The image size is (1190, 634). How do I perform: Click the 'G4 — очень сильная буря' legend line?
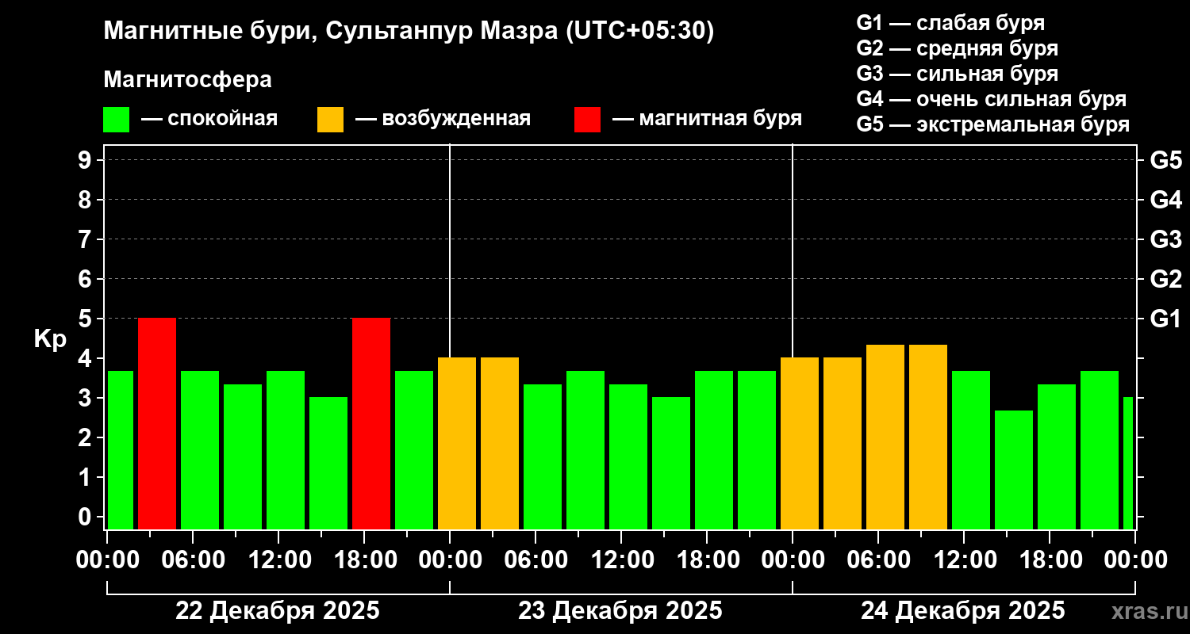tap(992, 99)
